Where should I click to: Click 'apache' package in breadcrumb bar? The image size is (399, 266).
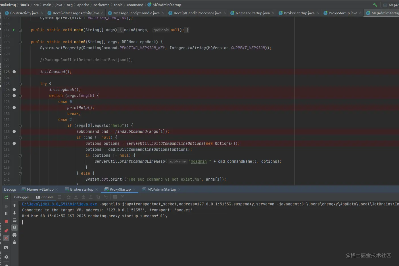tap(83, 5)
